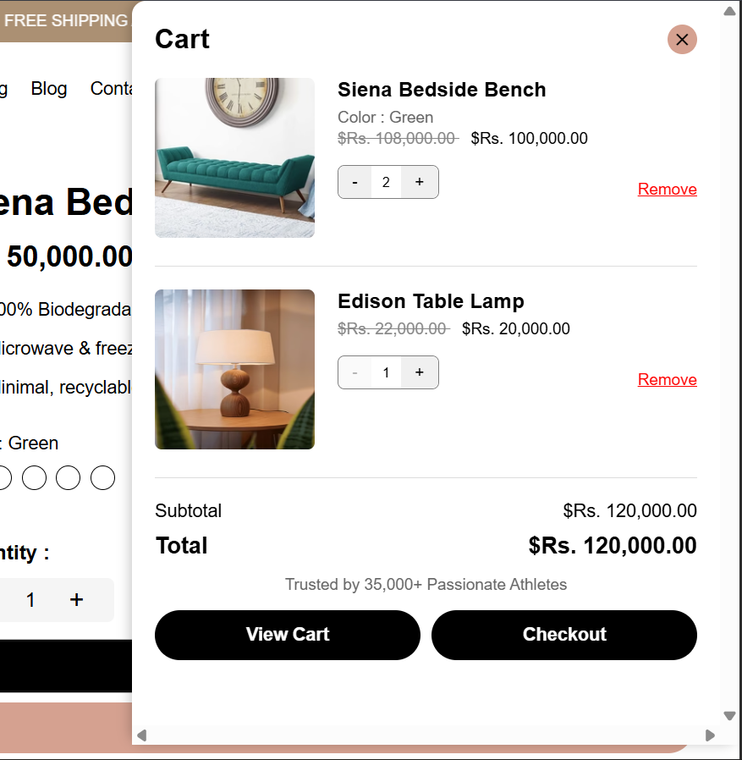
Task: Increase Edison Table Lamp quantity
Action: [420, 372]
